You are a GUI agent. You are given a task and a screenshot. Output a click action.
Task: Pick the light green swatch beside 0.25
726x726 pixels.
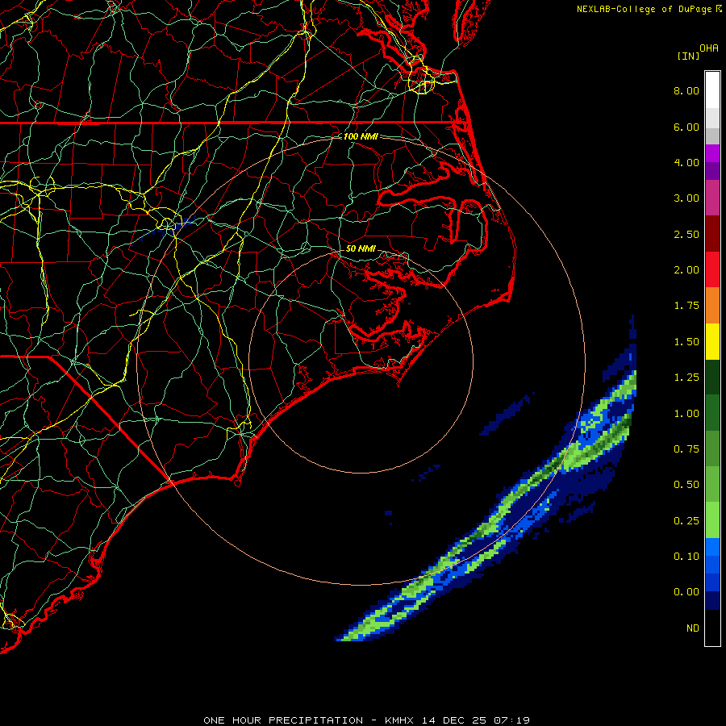[x=712, y=520]
